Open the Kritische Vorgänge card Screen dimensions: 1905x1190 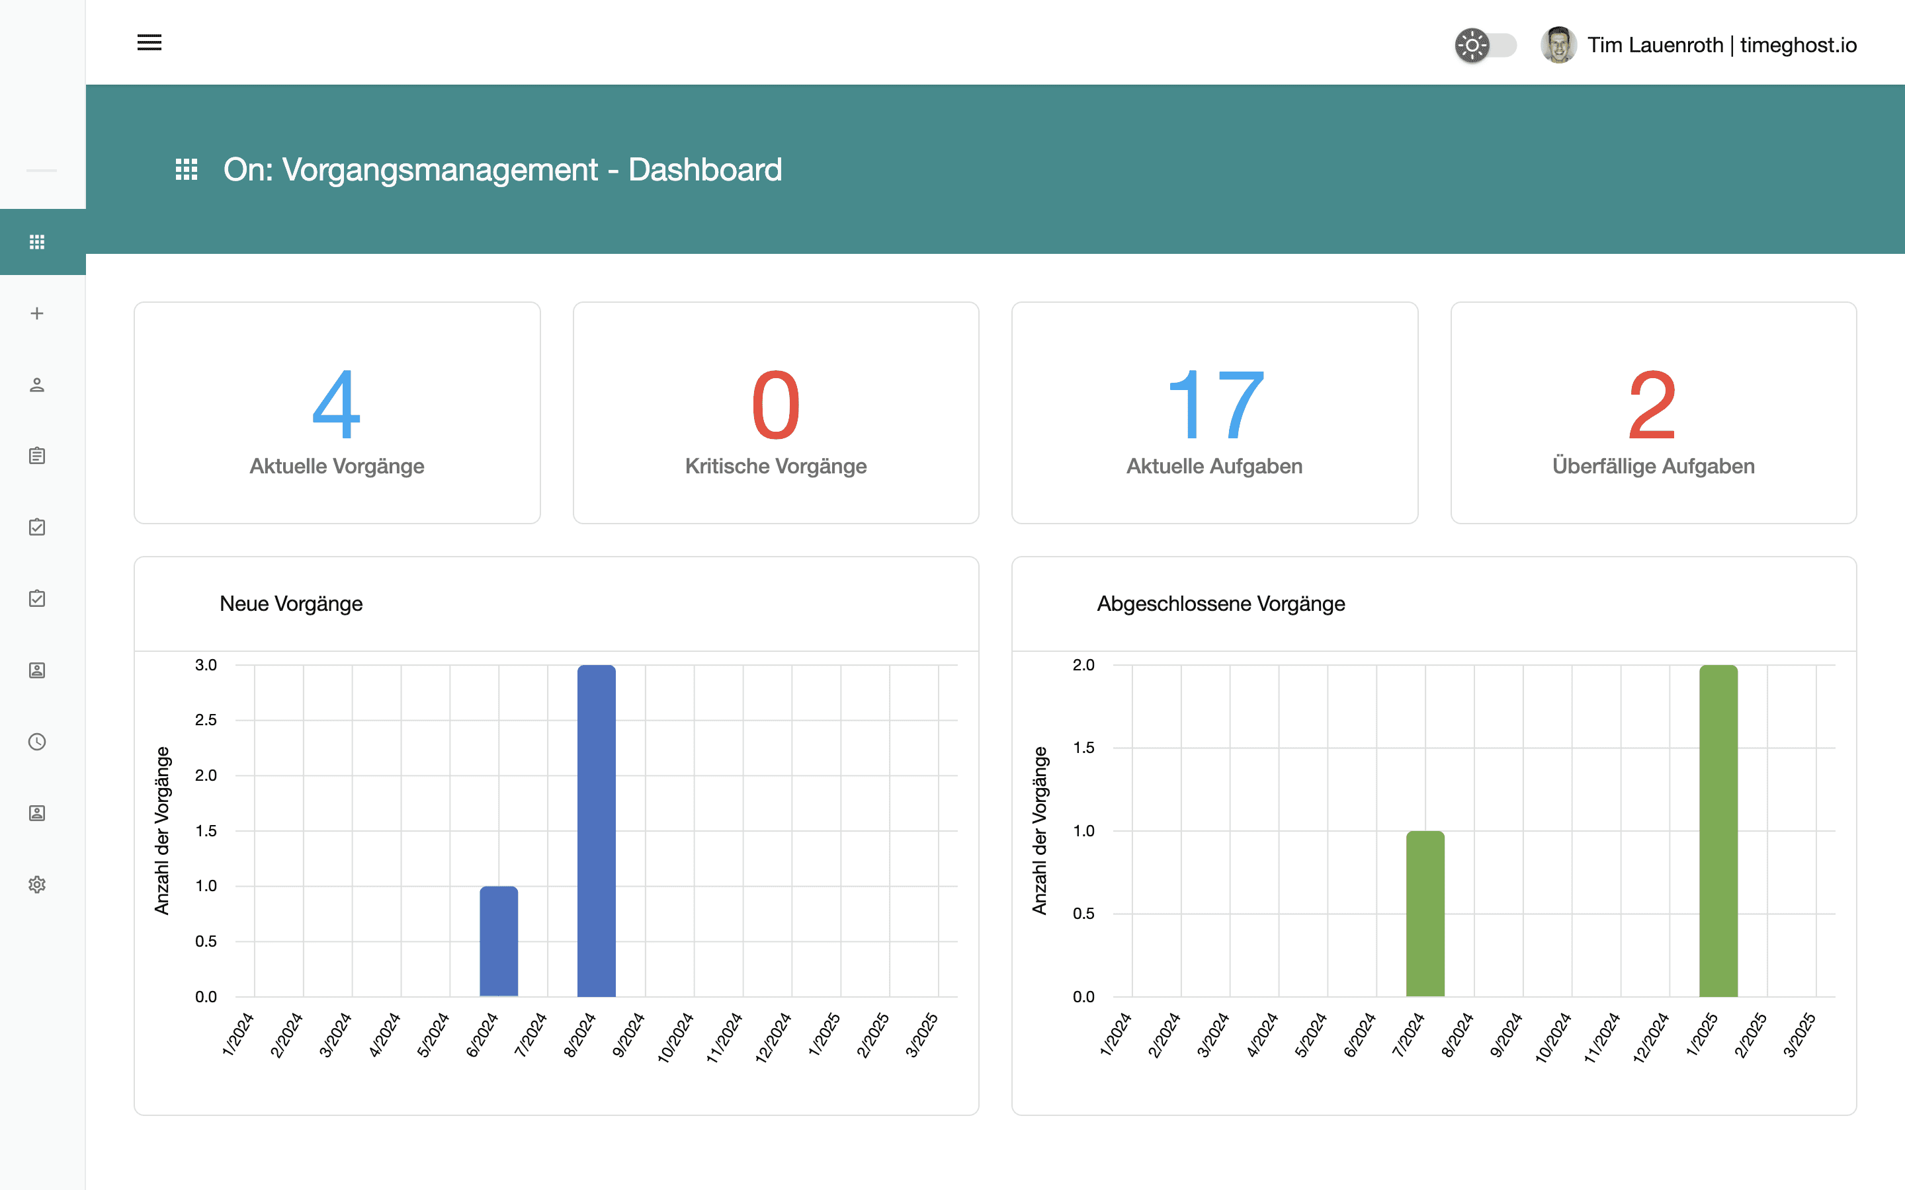[x=775, y=413]
